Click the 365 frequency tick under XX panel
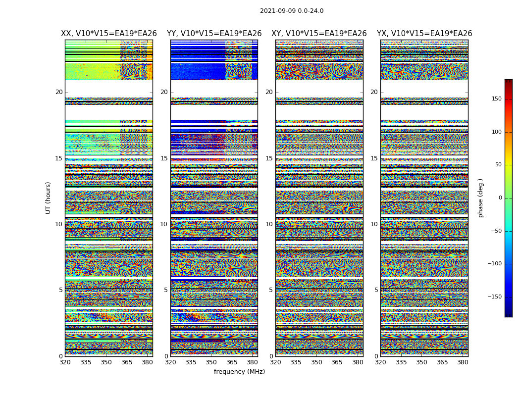Image resolution: width=520 pixels, height=396 pixels. [x=127, y=362]
